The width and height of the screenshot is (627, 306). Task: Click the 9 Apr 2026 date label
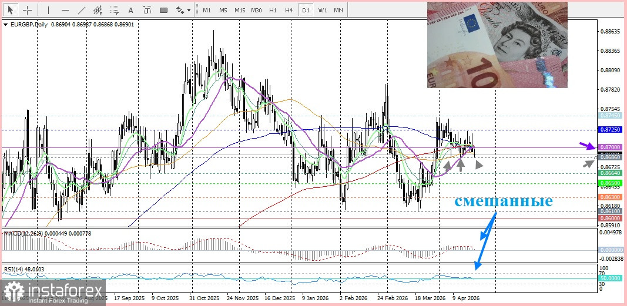pyautogui.click(x=466, y=298)
